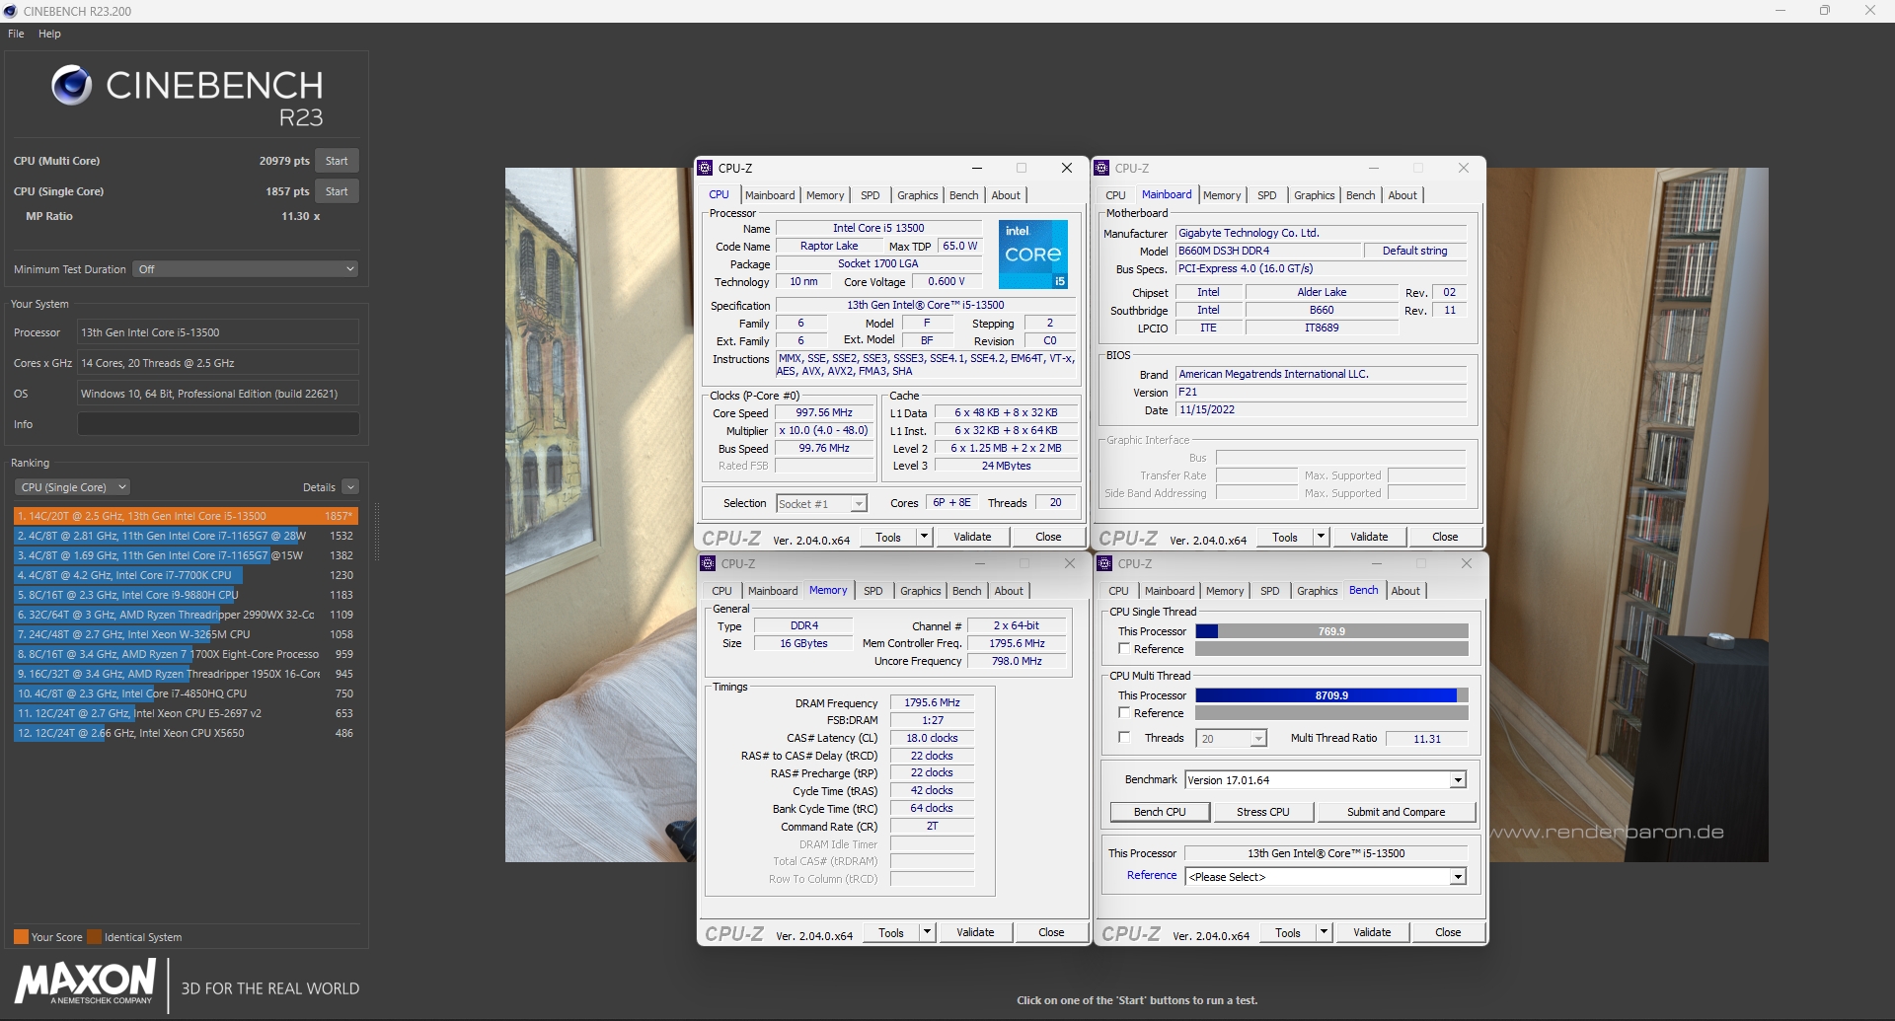Select ranking row Core i7-7700K CPU

pyautogui.click(x=186, y=575)
